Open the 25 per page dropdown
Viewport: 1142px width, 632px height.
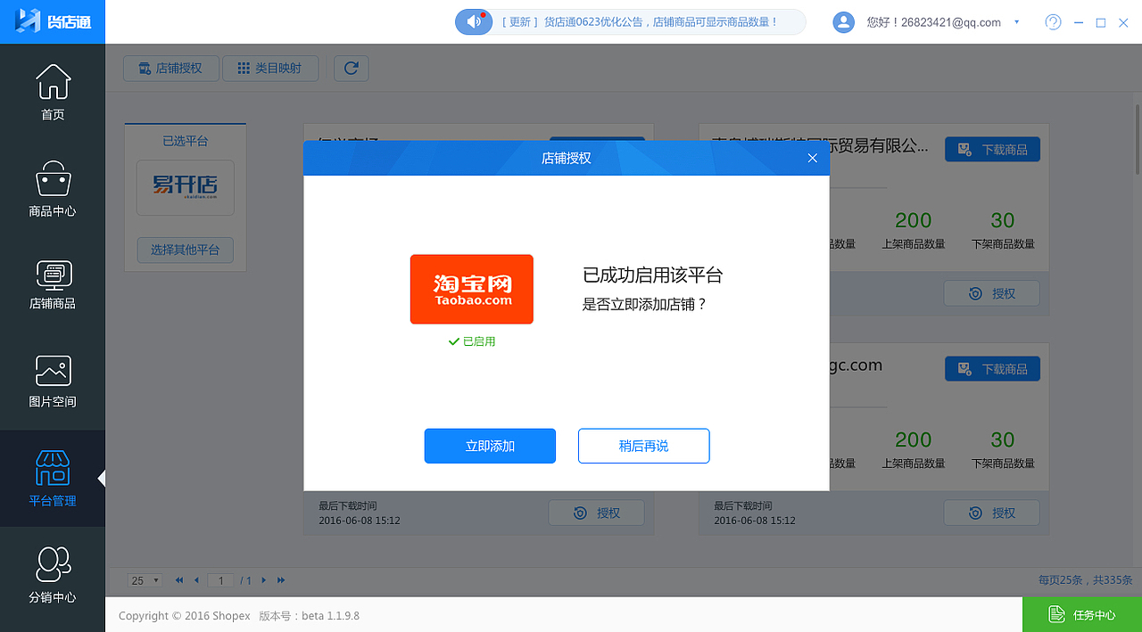pyautogui.click(x=145, y=580)
